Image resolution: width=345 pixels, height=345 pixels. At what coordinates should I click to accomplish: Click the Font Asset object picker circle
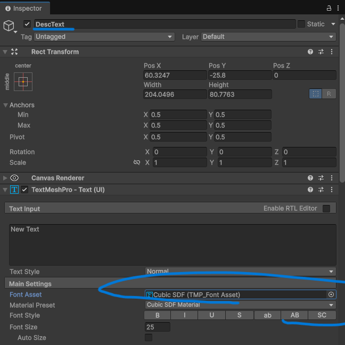[331, 294]
